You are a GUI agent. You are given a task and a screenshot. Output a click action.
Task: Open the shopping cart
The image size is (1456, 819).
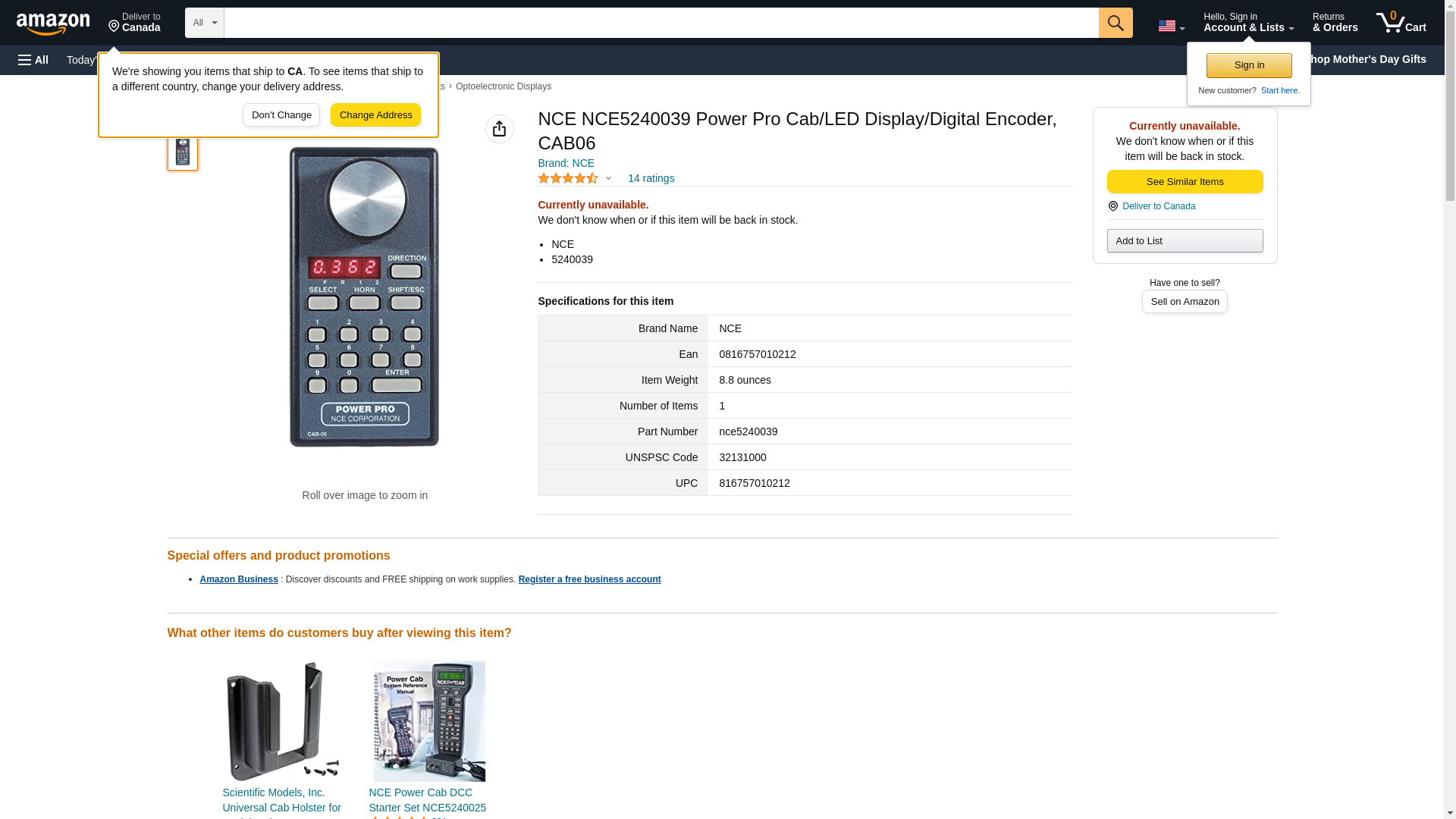(x=1401, y=23)
